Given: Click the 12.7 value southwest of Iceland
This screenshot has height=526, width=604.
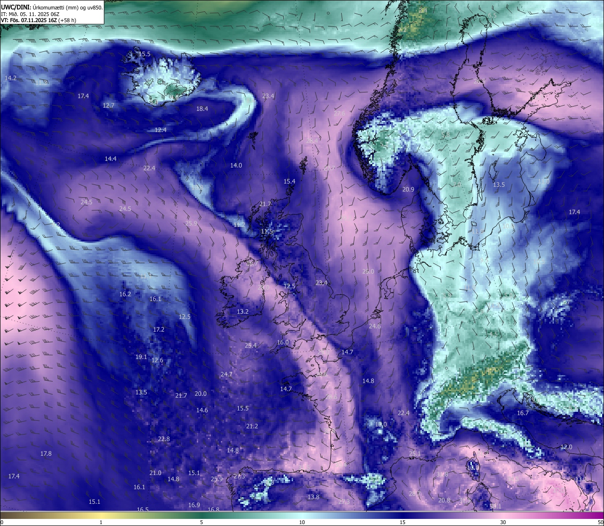Looking at the screenshot, I should click(109, 105).
